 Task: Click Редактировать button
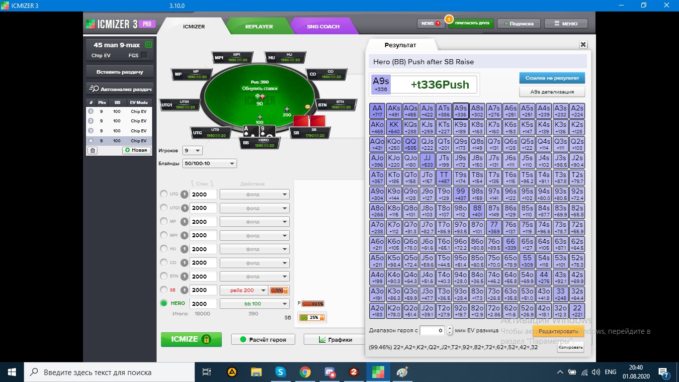(558, 331)
